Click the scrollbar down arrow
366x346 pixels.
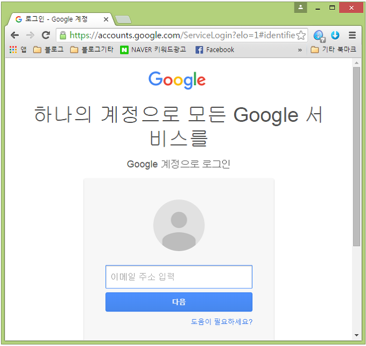(x=356, y=335)
